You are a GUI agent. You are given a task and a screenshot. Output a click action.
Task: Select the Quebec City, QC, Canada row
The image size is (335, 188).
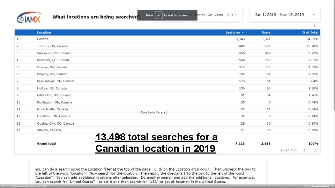167,123
